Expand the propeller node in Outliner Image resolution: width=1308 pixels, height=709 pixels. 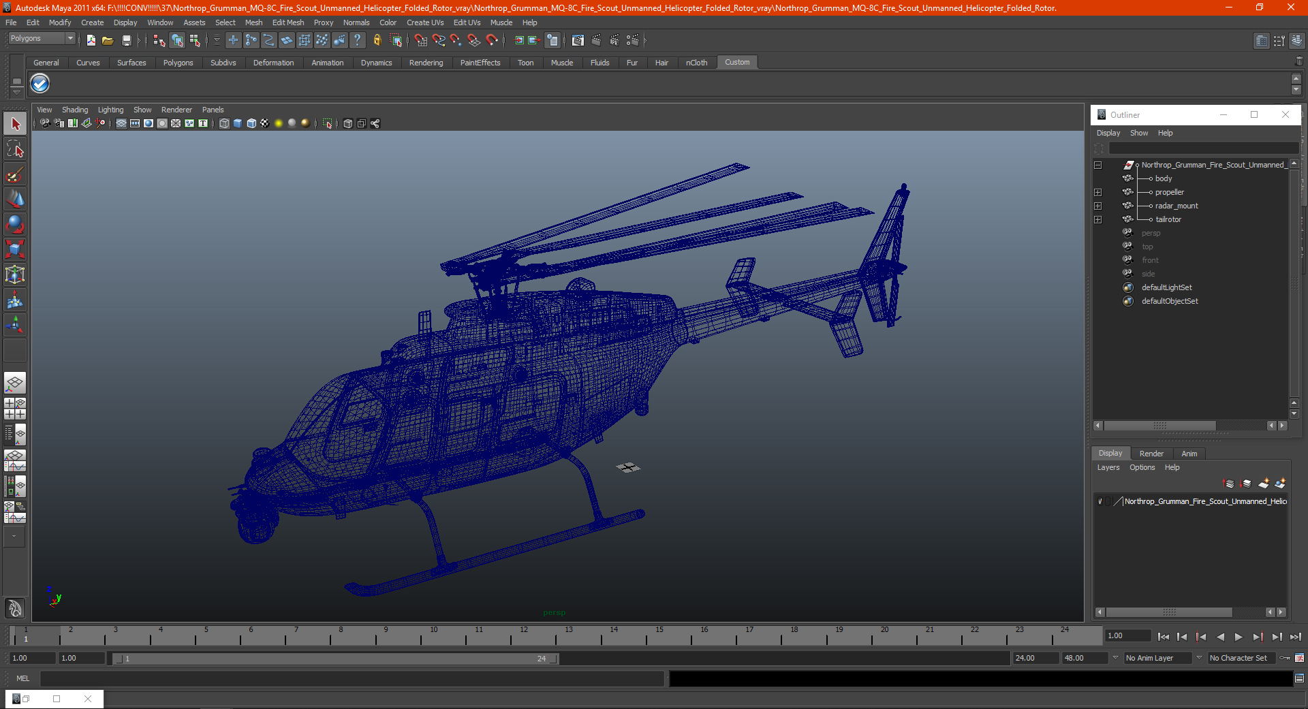point(1098,192)
